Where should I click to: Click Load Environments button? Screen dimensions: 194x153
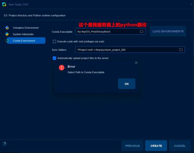(x=168, y=31)
